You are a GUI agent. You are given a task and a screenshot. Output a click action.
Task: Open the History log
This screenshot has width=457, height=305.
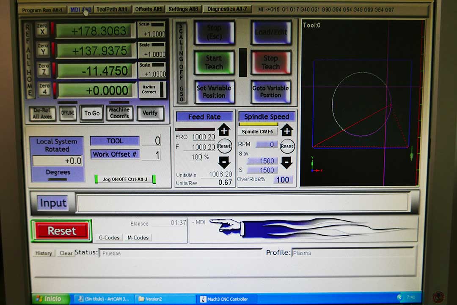coord(44,253)
